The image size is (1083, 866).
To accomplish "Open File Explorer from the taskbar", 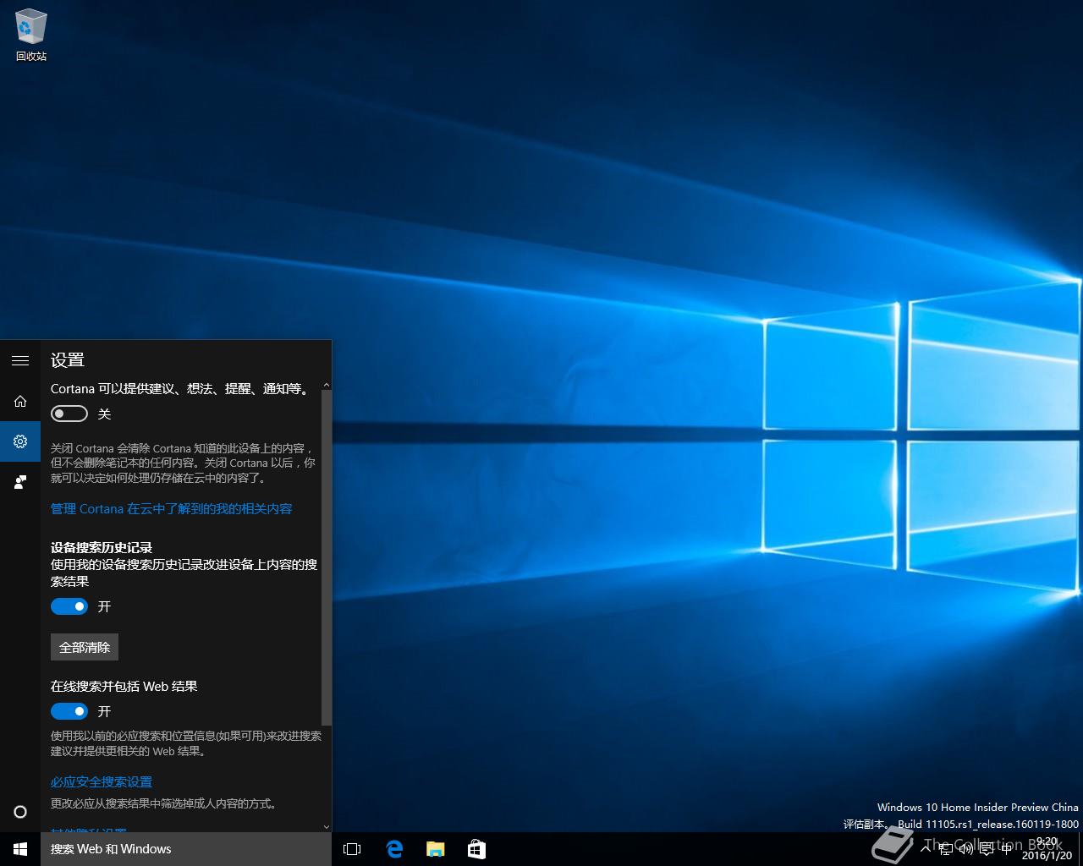I will [x=436, y=849].
